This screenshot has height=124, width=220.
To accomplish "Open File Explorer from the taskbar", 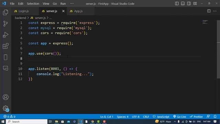I will coord(56,122).
